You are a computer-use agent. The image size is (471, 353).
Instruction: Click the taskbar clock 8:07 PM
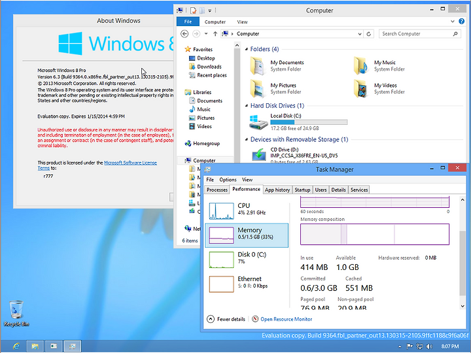(450, 346)
